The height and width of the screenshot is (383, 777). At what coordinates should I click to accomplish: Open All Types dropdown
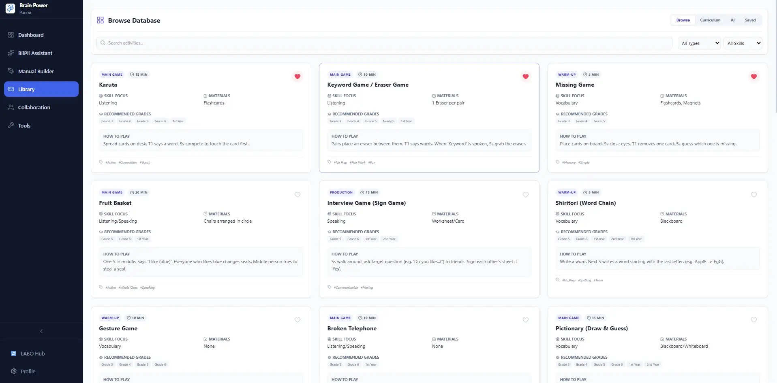[699, 43]
